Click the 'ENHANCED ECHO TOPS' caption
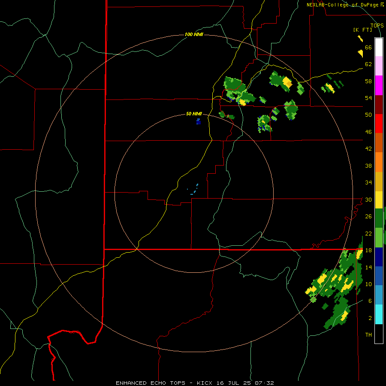 point(151,383)
